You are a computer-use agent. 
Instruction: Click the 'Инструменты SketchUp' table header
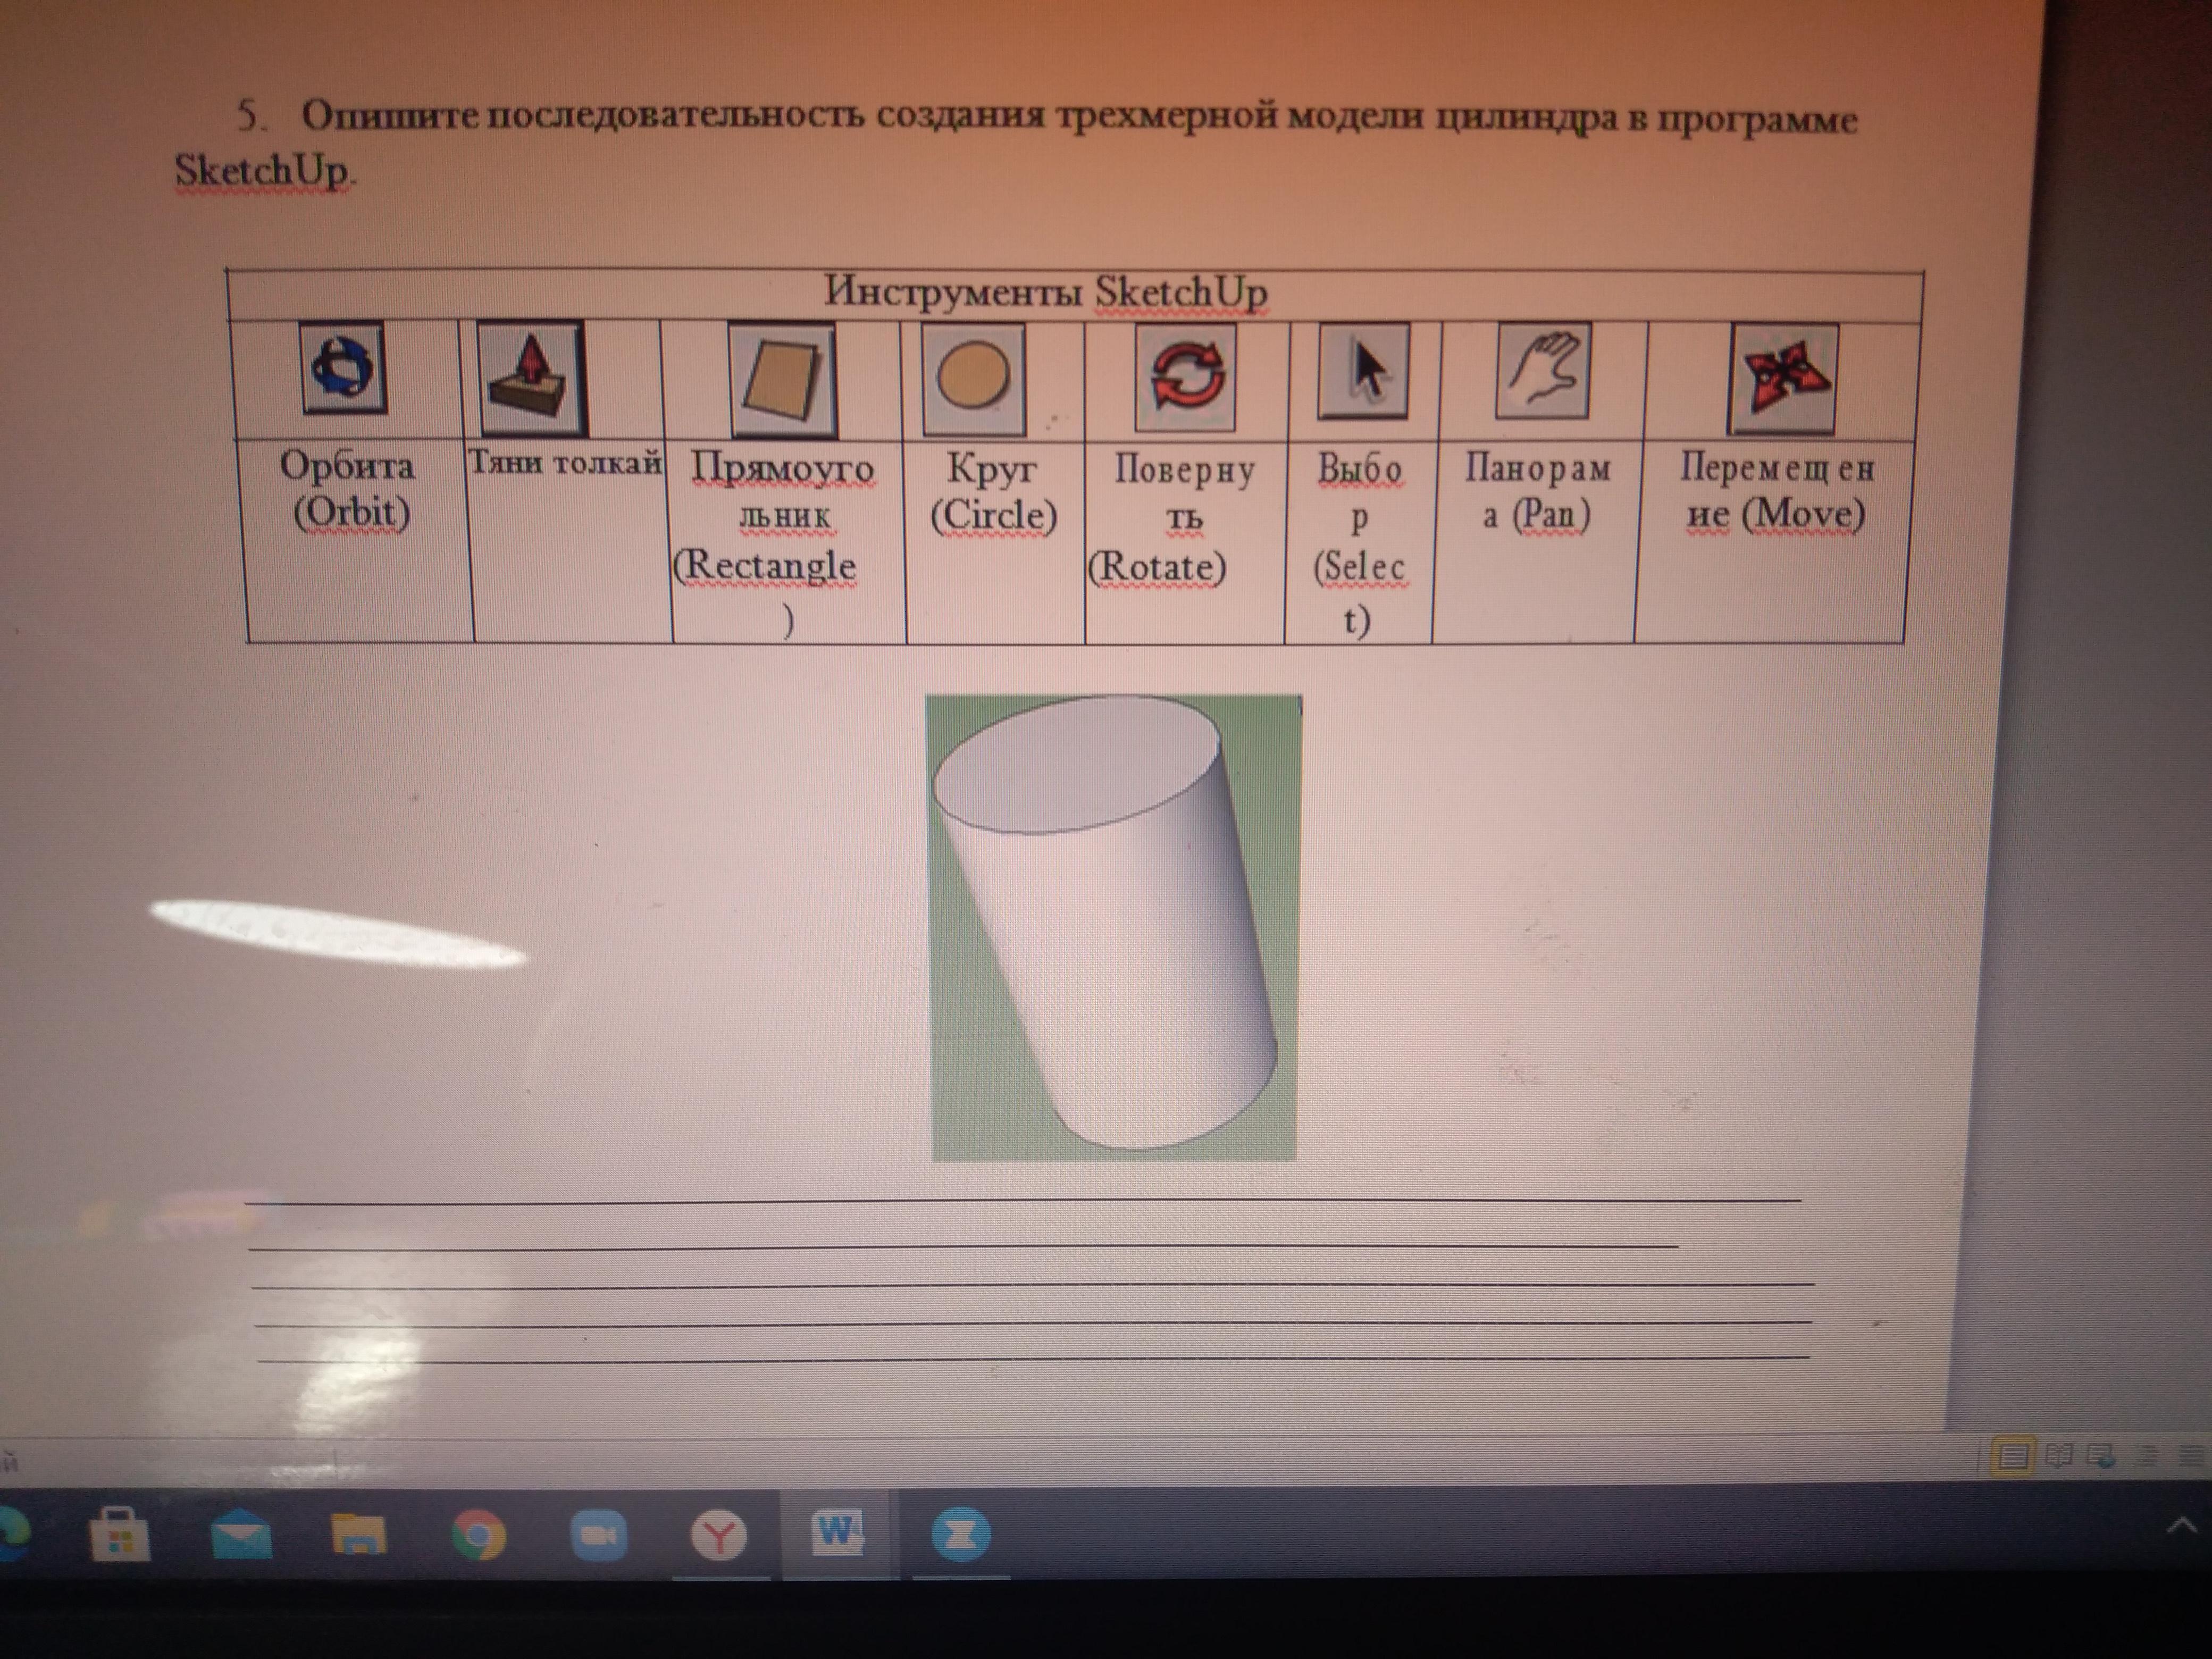pos(1045,292)
